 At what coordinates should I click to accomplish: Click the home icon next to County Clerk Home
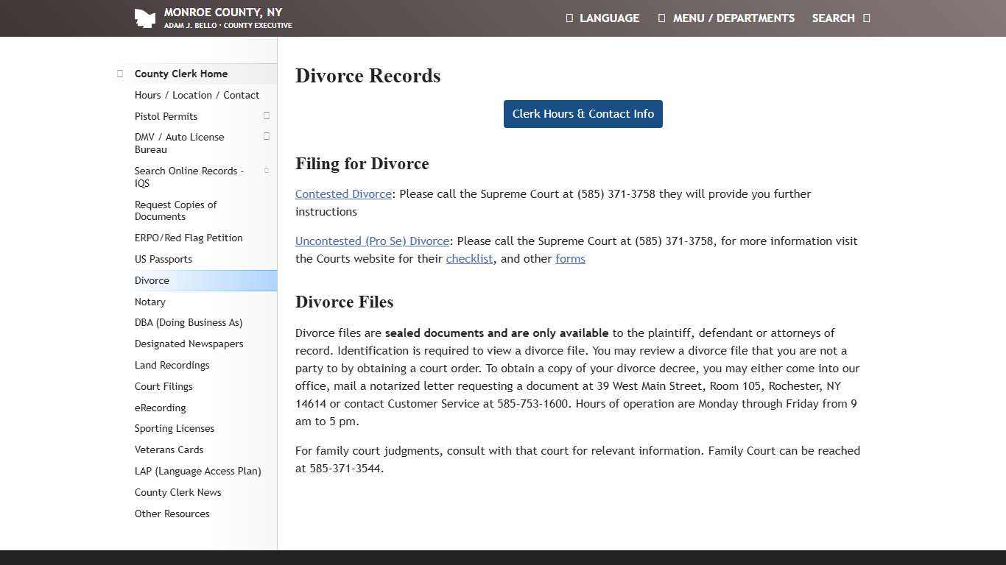tap(119, 73)
